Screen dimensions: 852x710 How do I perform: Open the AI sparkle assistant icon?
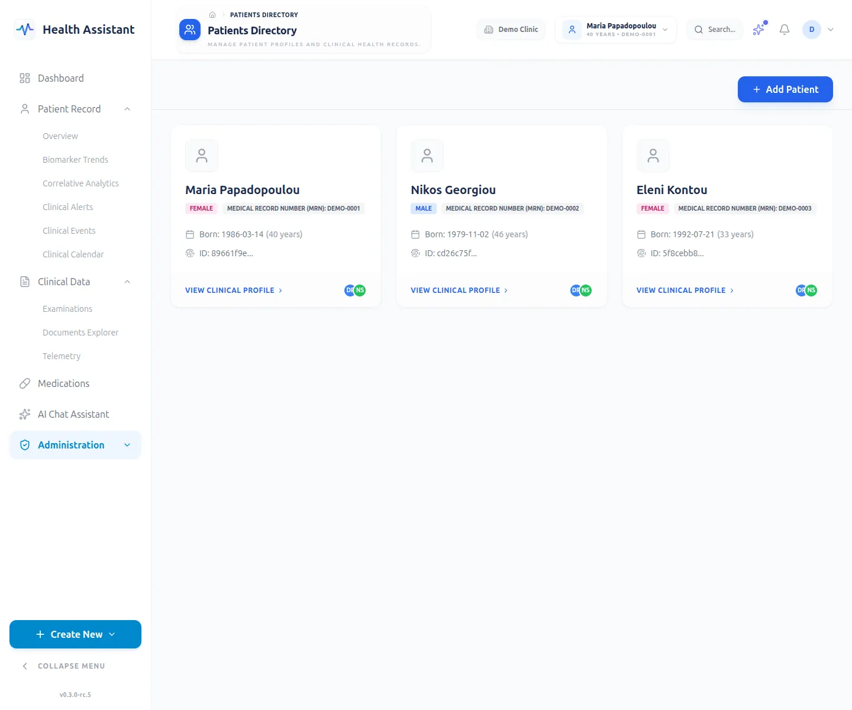point(759,29)
